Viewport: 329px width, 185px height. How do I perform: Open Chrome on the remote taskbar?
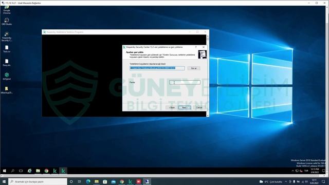[x=46, y=171]
